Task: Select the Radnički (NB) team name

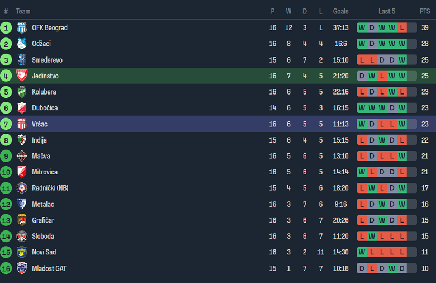Action: click(50, 188)
